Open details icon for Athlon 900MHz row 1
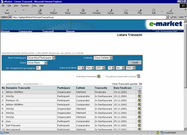 139,92
